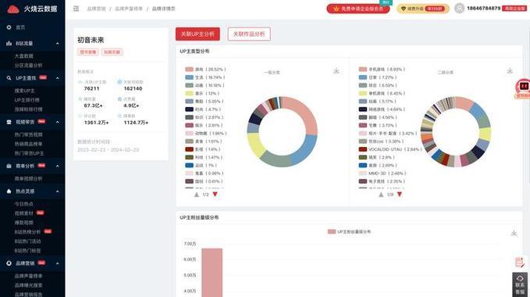Screen dimensions: 530x297
Task: Open 大盘数据 in the sidebar
Action: 24,56
